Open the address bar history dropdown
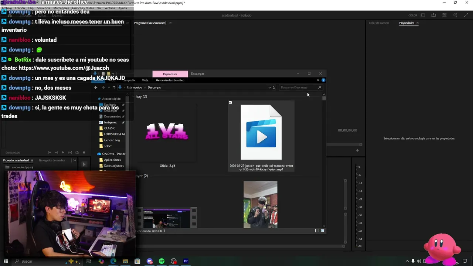The height and width of the screenshot is (266, 473). click(269, 88)
